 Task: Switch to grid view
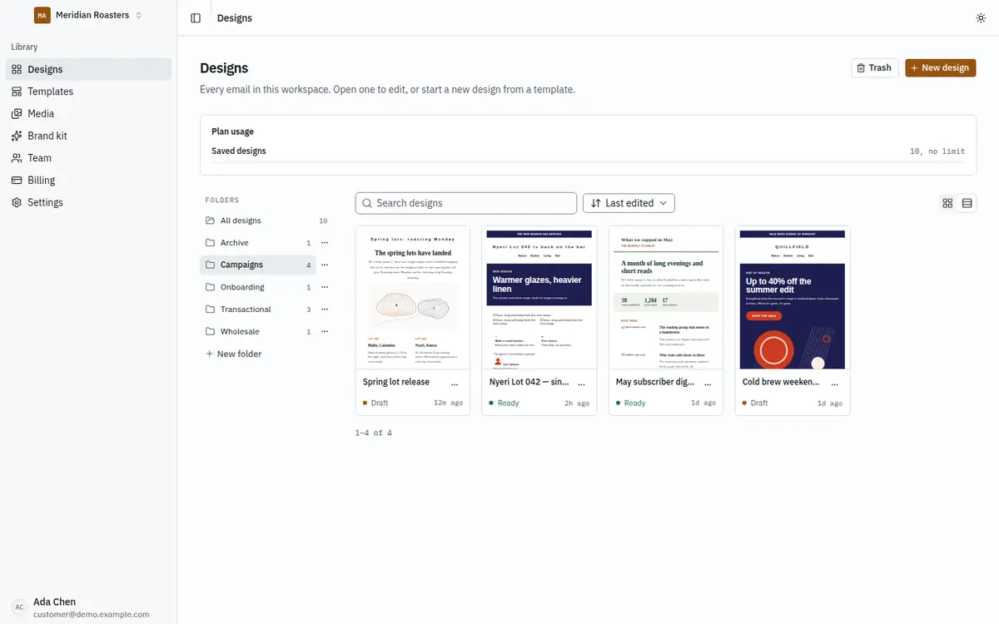click(947, 203)
